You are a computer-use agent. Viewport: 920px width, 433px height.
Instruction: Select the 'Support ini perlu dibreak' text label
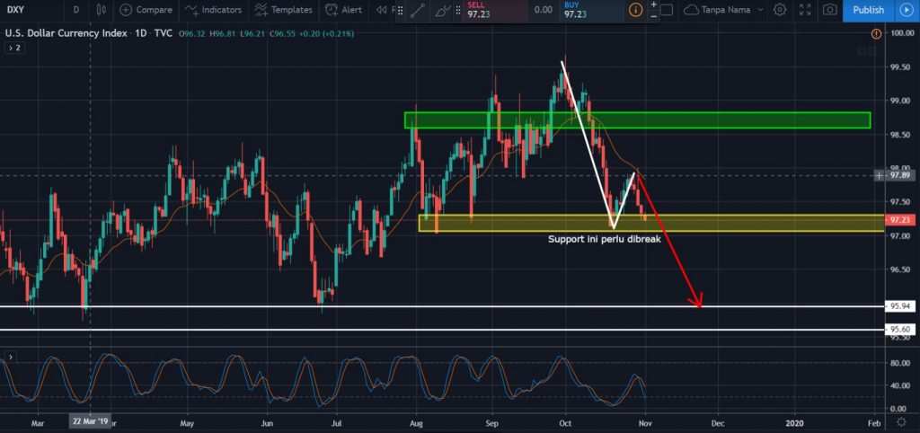(x=605, y=239)
